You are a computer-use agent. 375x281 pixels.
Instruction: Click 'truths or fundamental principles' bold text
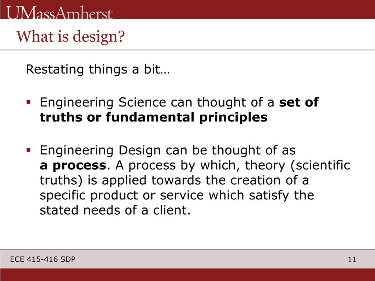click(153, 117)
